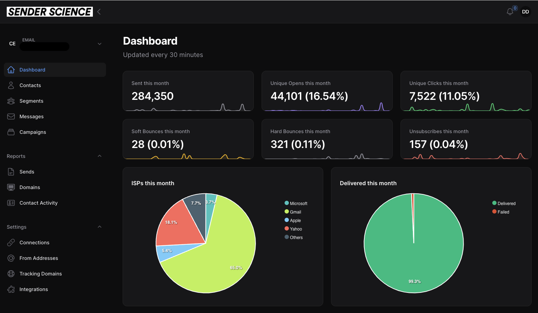
Task: Open the email account dropdown
Action: (x=100, y=44)
